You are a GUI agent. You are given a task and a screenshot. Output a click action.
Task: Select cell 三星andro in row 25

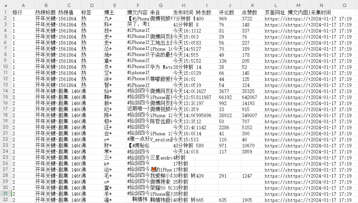[161, 158]
